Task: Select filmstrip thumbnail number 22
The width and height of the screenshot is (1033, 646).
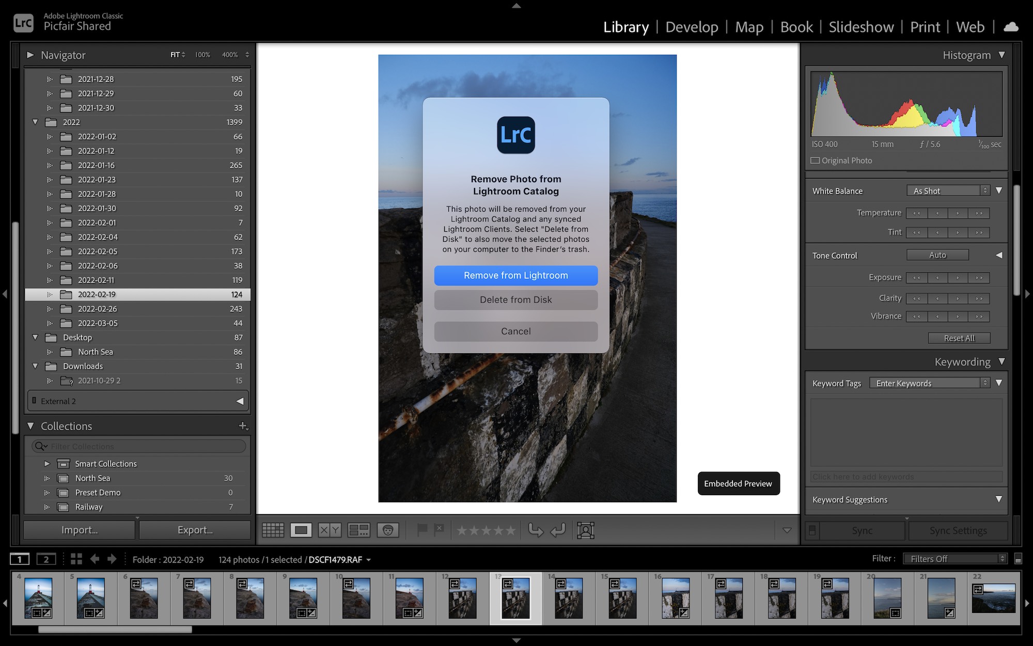Action: tap(993, 598)
